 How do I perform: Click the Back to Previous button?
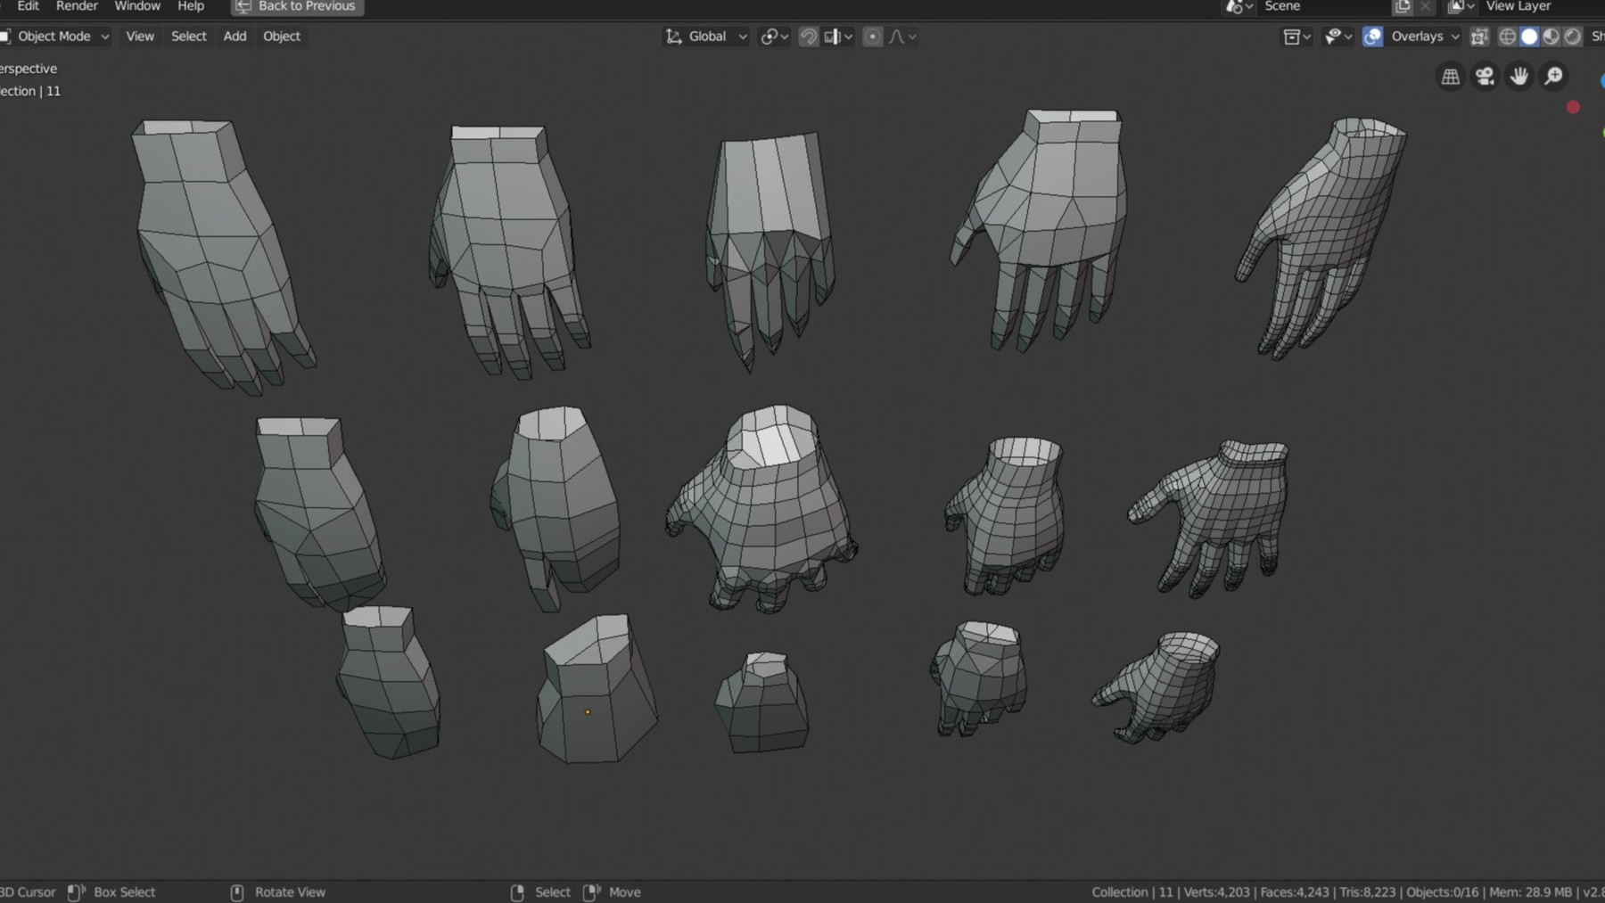point(296,6)
